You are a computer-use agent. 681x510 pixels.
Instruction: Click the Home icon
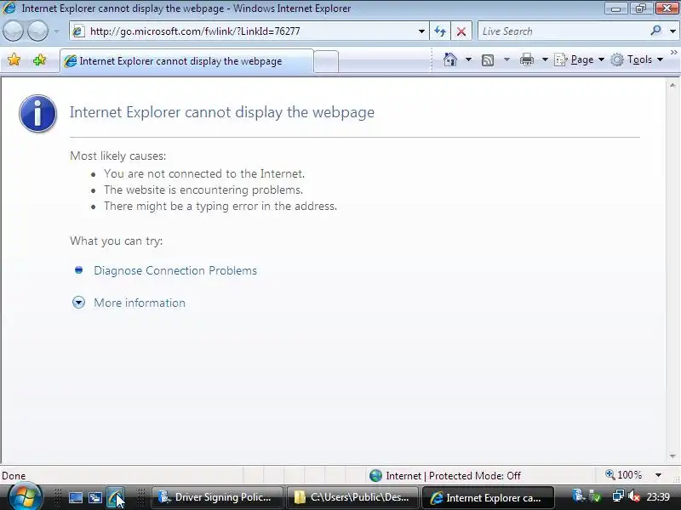tap(450, 59)
